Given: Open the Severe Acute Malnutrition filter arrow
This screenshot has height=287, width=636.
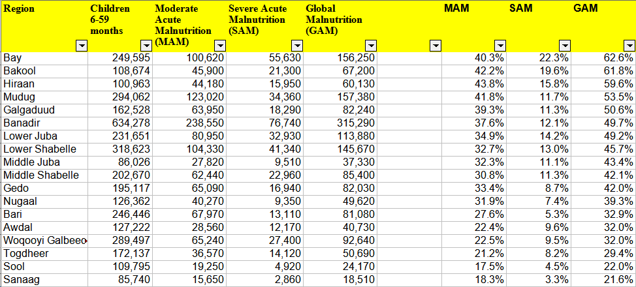Looking at the screenshot, I should click(297, 46).
